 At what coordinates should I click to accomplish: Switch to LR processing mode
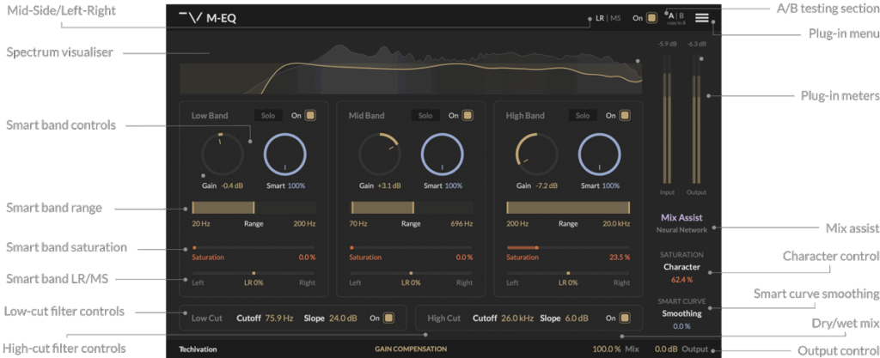600,18
